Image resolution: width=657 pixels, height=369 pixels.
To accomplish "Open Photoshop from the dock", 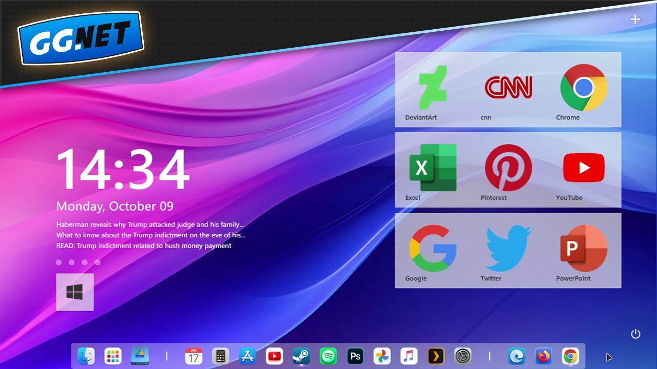I will pyautogui.click(x=355, y=356).
